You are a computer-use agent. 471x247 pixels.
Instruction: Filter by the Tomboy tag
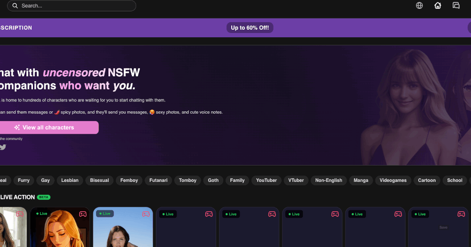187,180
